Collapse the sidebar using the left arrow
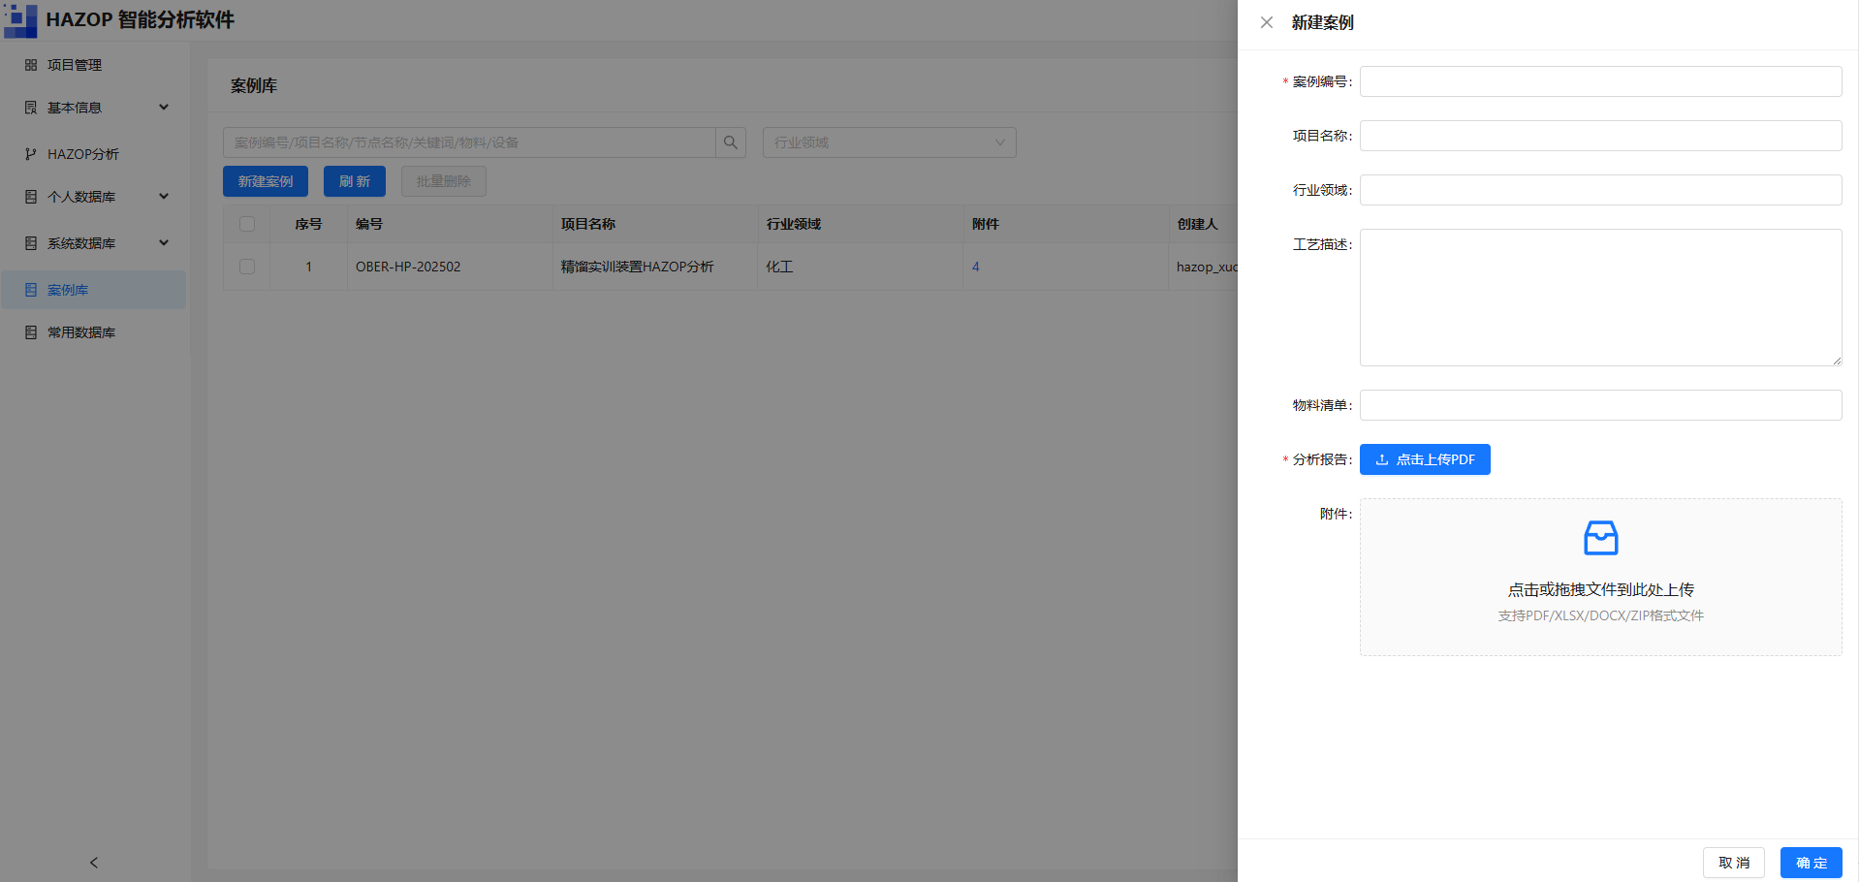This screenshot has width=1859, height=882. (94, 863)
